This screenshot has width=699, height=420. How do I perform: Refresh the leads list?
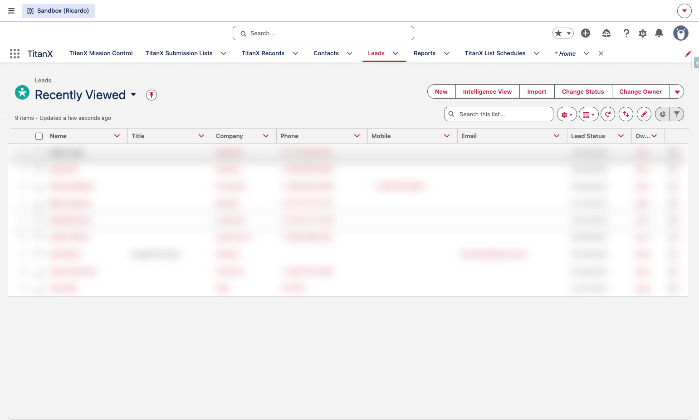pyautogui.click(x=608, y=115)
